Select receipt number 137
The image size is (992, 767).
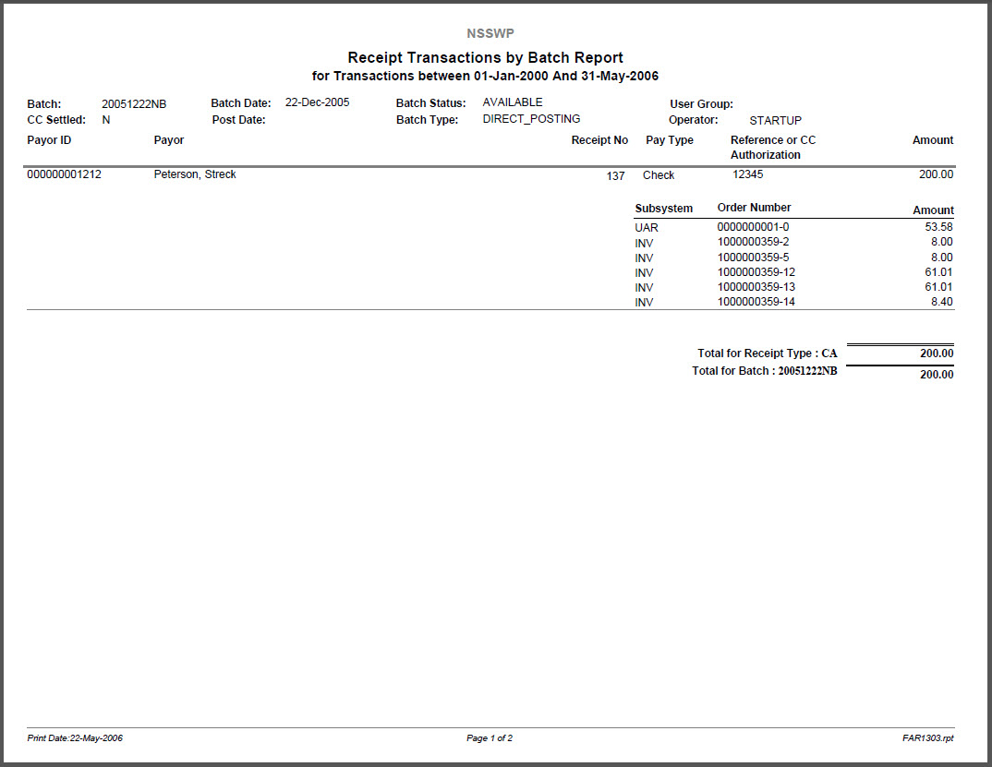tap(615, 176)
